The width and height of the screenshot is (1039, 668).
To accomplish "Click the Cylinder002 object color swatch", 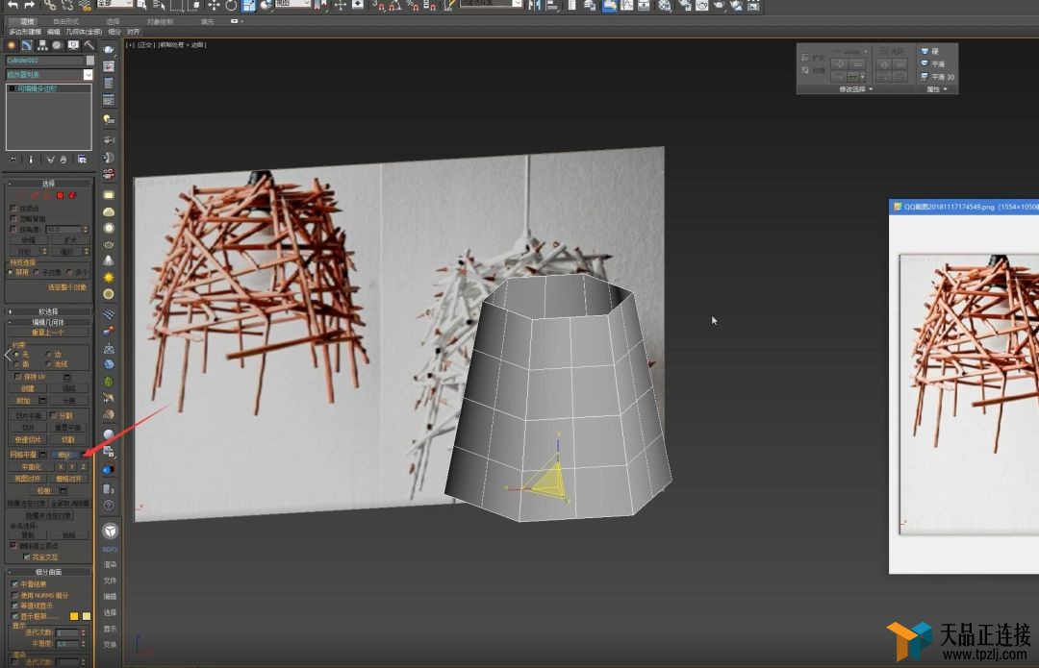I will (90, 61).
